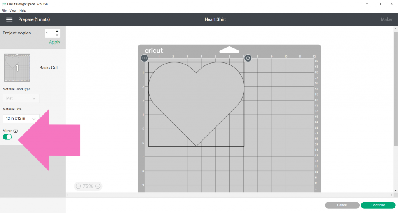The width and height of the screenshot is (398, 213).
Task: Open the Material Load Type dropdown
Action: pos(21,98)
